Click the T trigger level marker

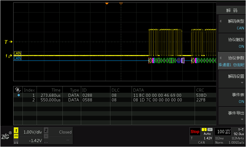(x=8, y=42)
